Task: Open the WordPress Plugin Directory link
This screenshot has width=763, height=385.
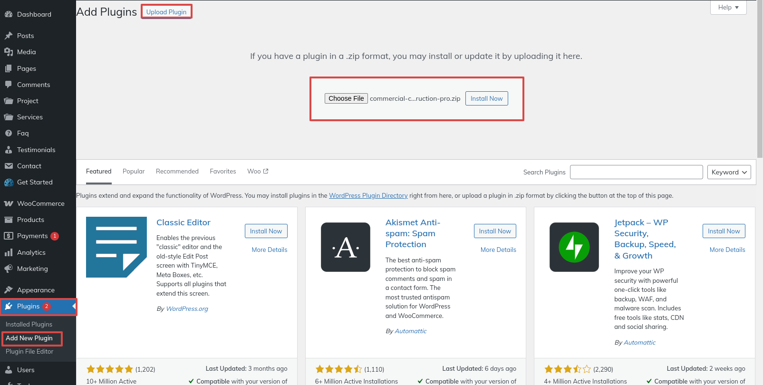Action: tap(368, 195)
